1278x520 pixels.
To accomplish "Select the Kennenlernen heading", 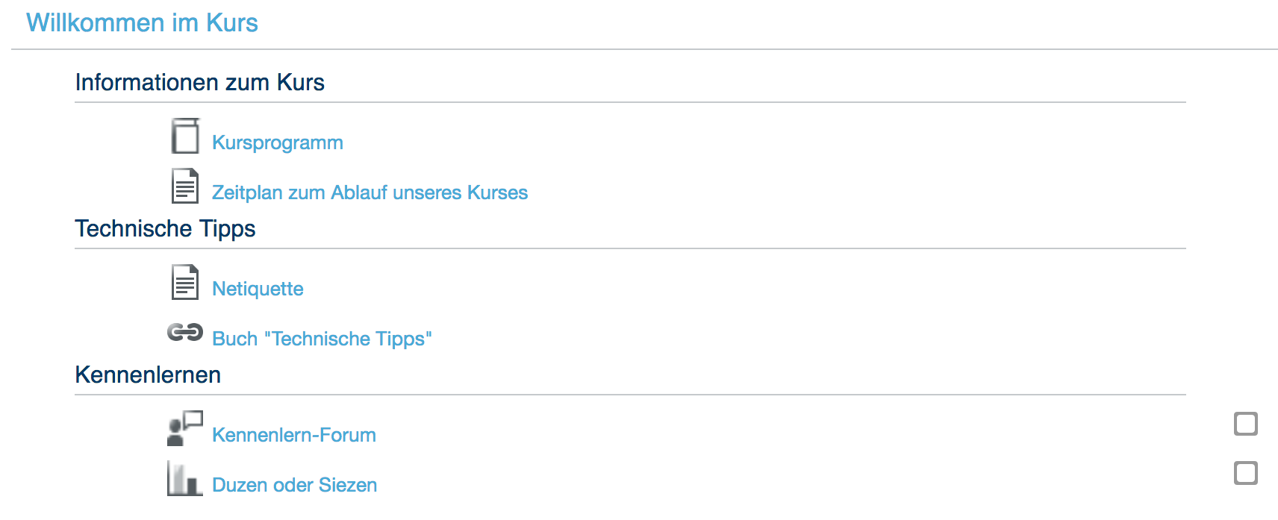I will click(x=148, y=375).
